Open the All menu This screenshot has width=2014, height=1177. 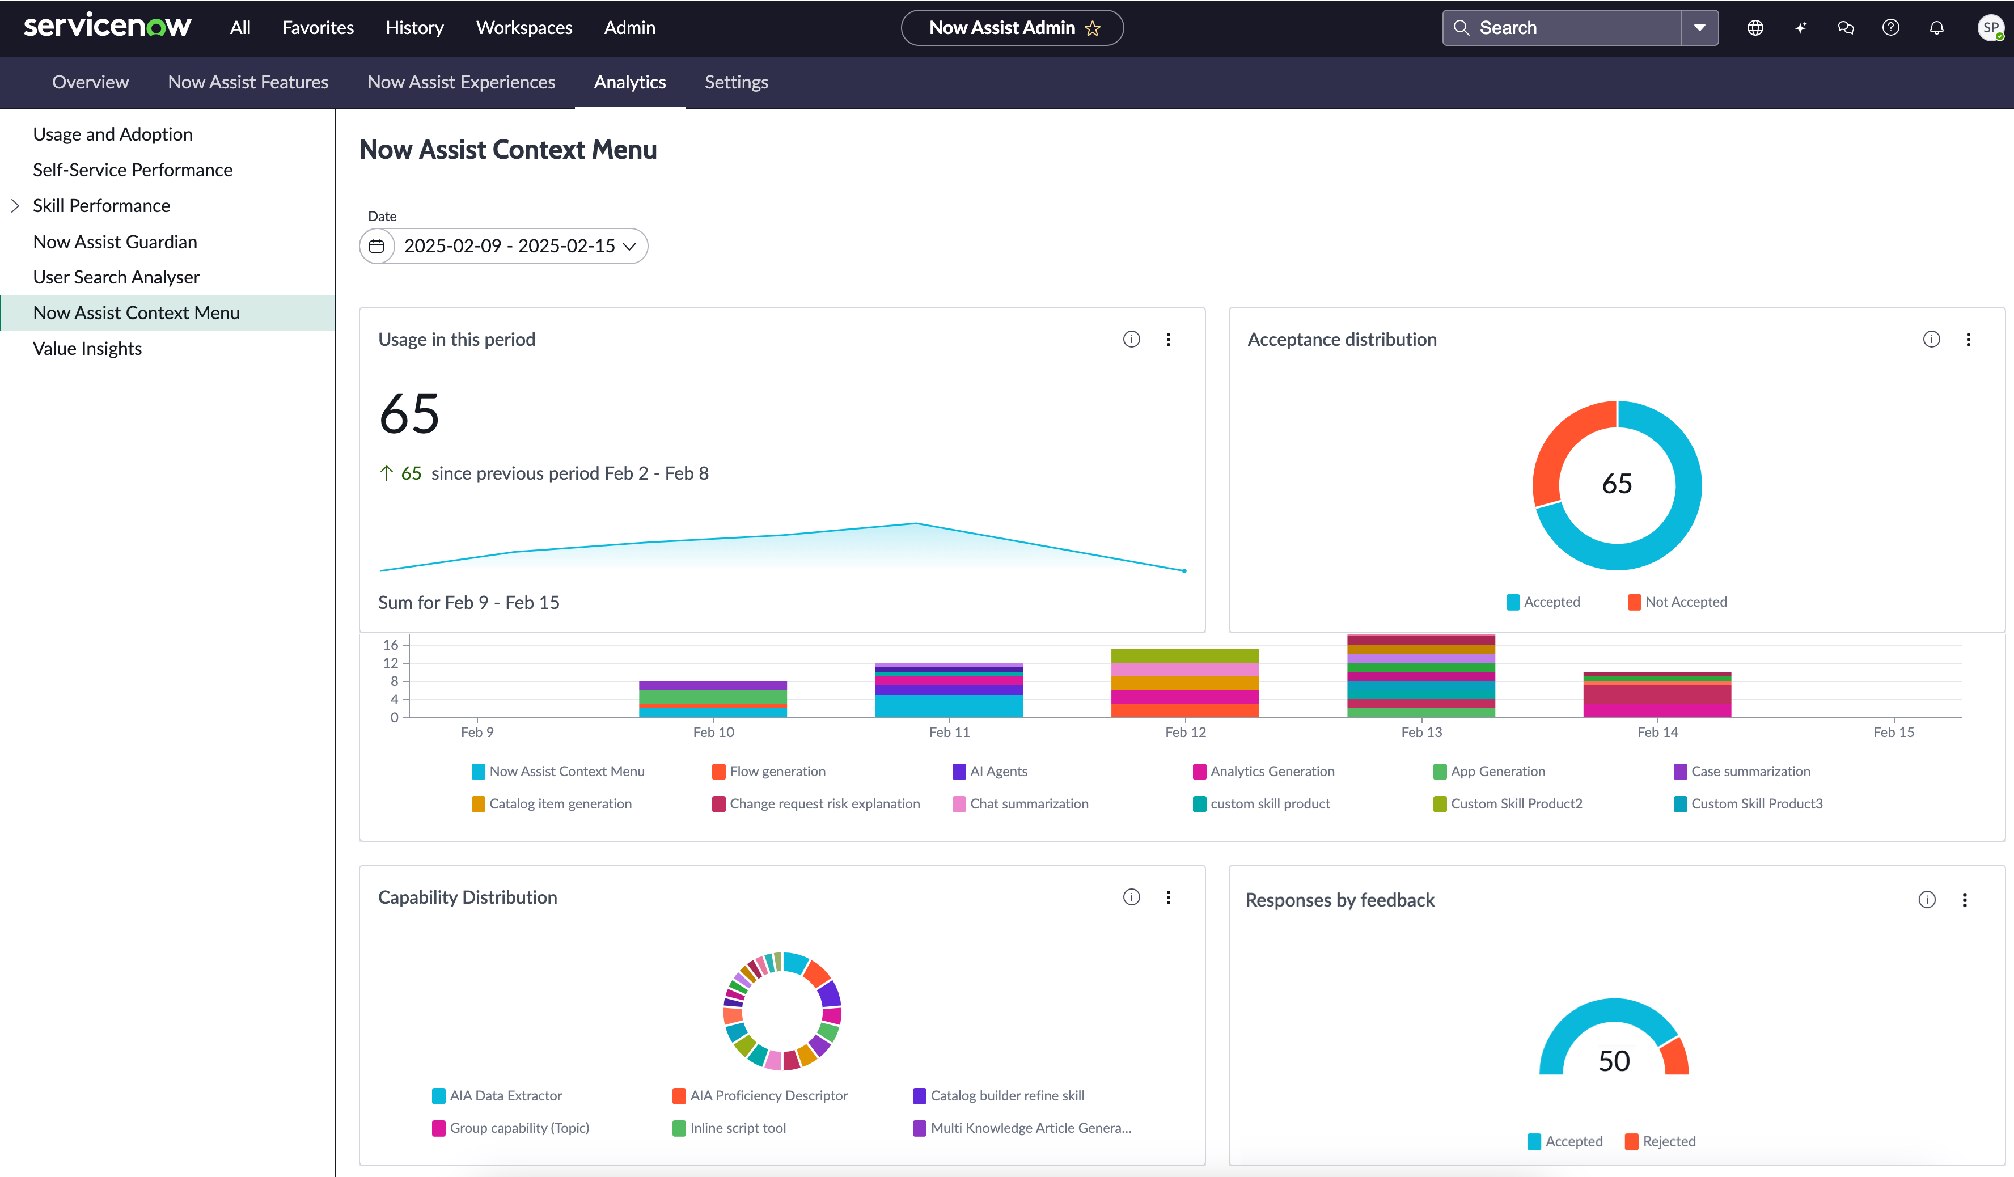tap(240, 28)
